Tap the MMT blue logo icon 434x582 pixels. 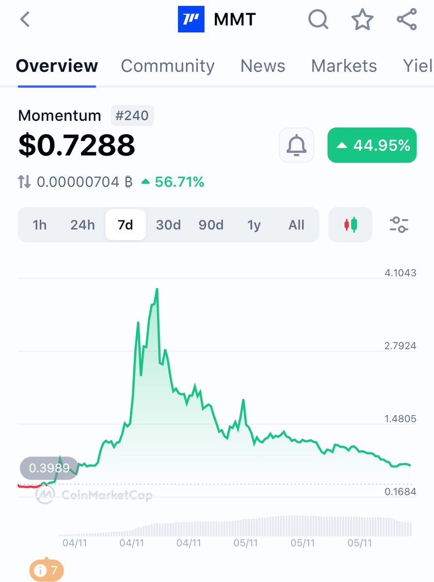coord(191,20)
